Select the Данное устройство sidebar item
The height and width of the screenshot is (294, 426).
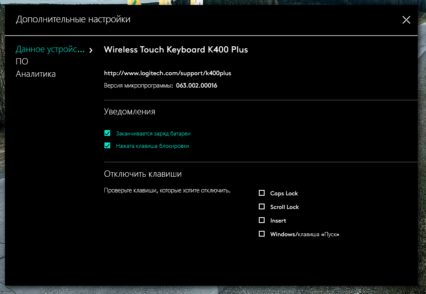tap(50, 49)
